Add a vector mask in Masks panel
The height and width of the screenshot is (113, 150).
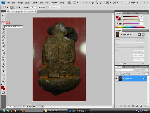[143, 34]
